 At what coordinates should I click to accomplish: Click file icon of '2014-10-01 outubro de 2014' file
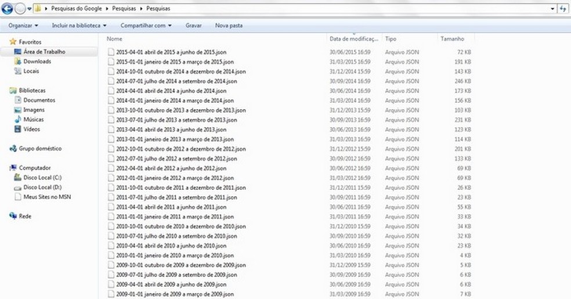pyautogui.click(x=111, y=71)
